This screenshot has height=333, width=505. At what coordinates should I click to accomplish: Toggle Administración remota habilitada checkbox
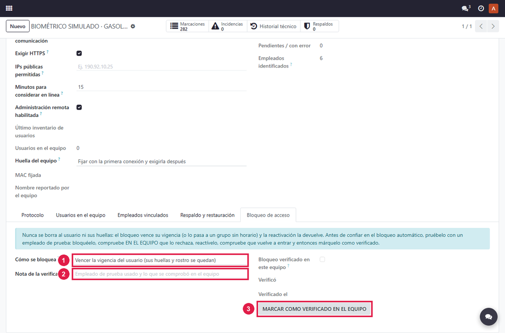(79, 108)
